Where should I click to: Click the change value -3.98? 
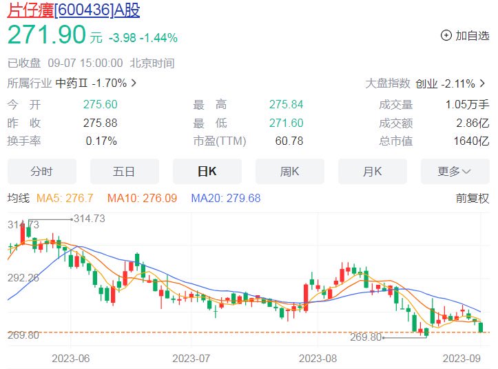click(x=123, y=38)
